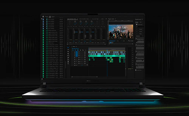Image resolution: width=189 pixels, height=116 pixels.
Task: Open the Effects panel tab
Action: pos(103,19)
